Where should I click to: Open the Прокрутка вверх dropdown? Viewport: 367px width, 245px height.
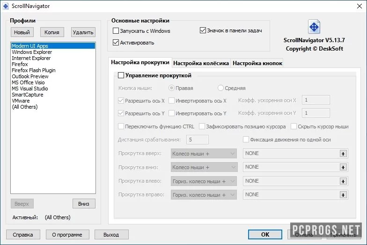(204, 154)
